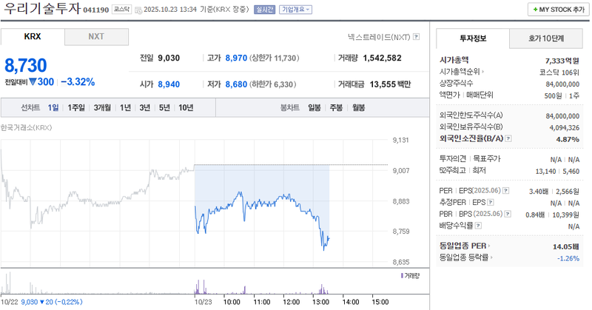Viewport: 592px width, 310px height.
Task: Click the 코스닥 106위 ranking value
Action: [x=559, y=73]
